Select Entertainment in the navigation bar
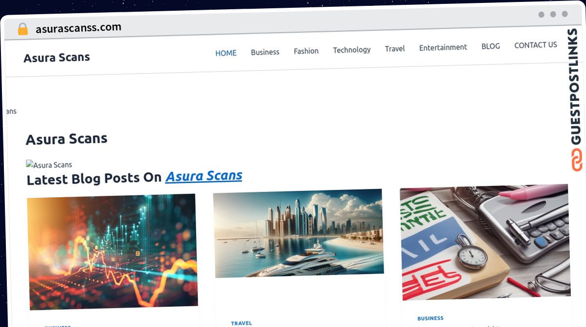Screen dimensions: 586x327 (443, 47)
